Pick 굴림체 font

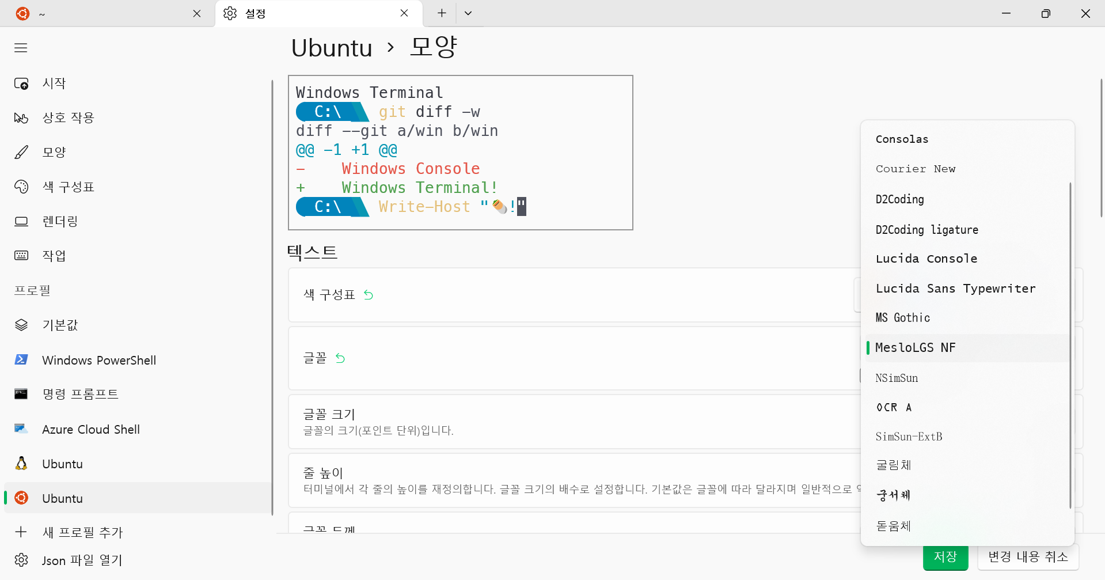coord(967,465)
